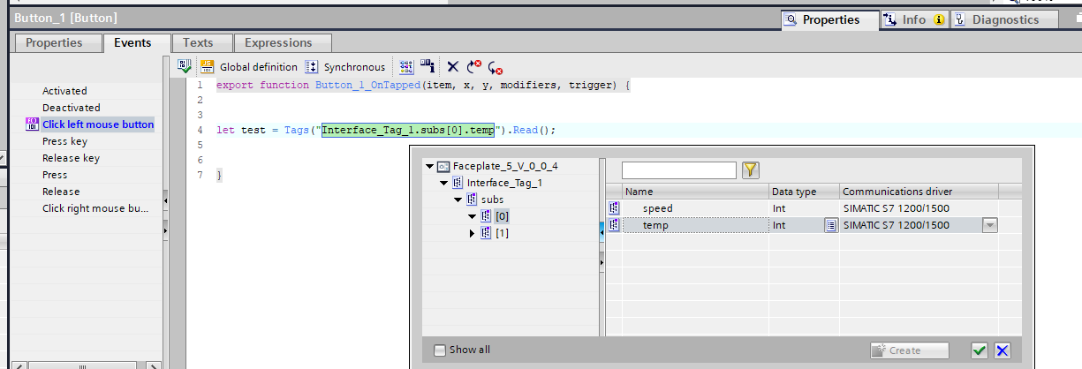Cancel tag selection with blue X icon
The image size is (1082, 369).
point(1003,350)
